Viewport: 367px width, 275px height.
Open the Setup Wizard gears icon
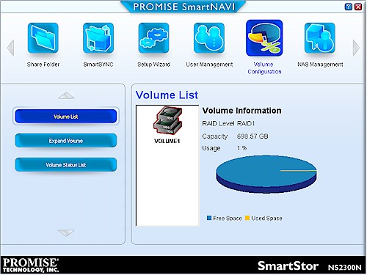pos(153,38)
